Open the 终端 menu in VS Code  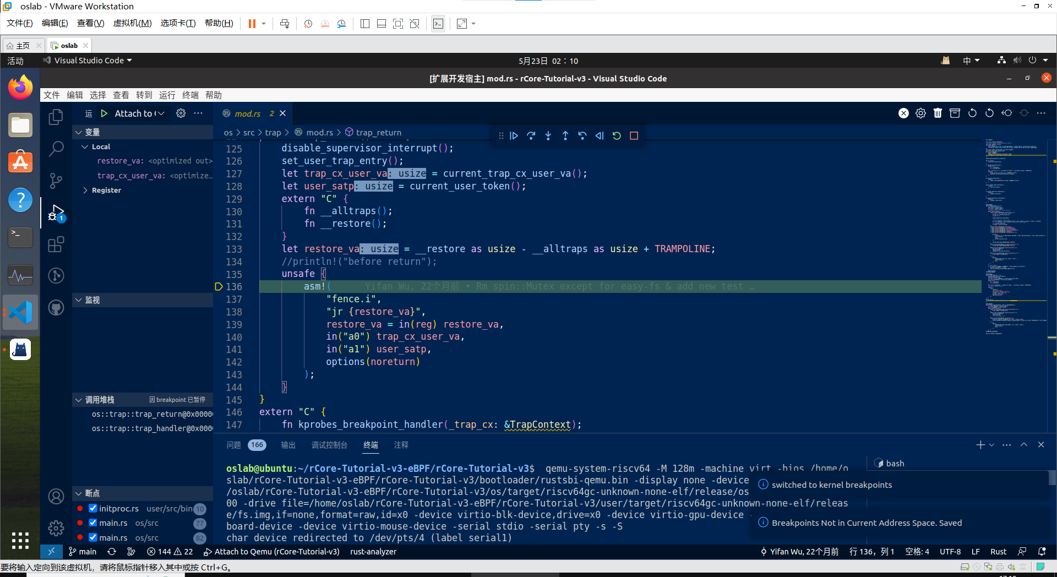tap(190, 95)
